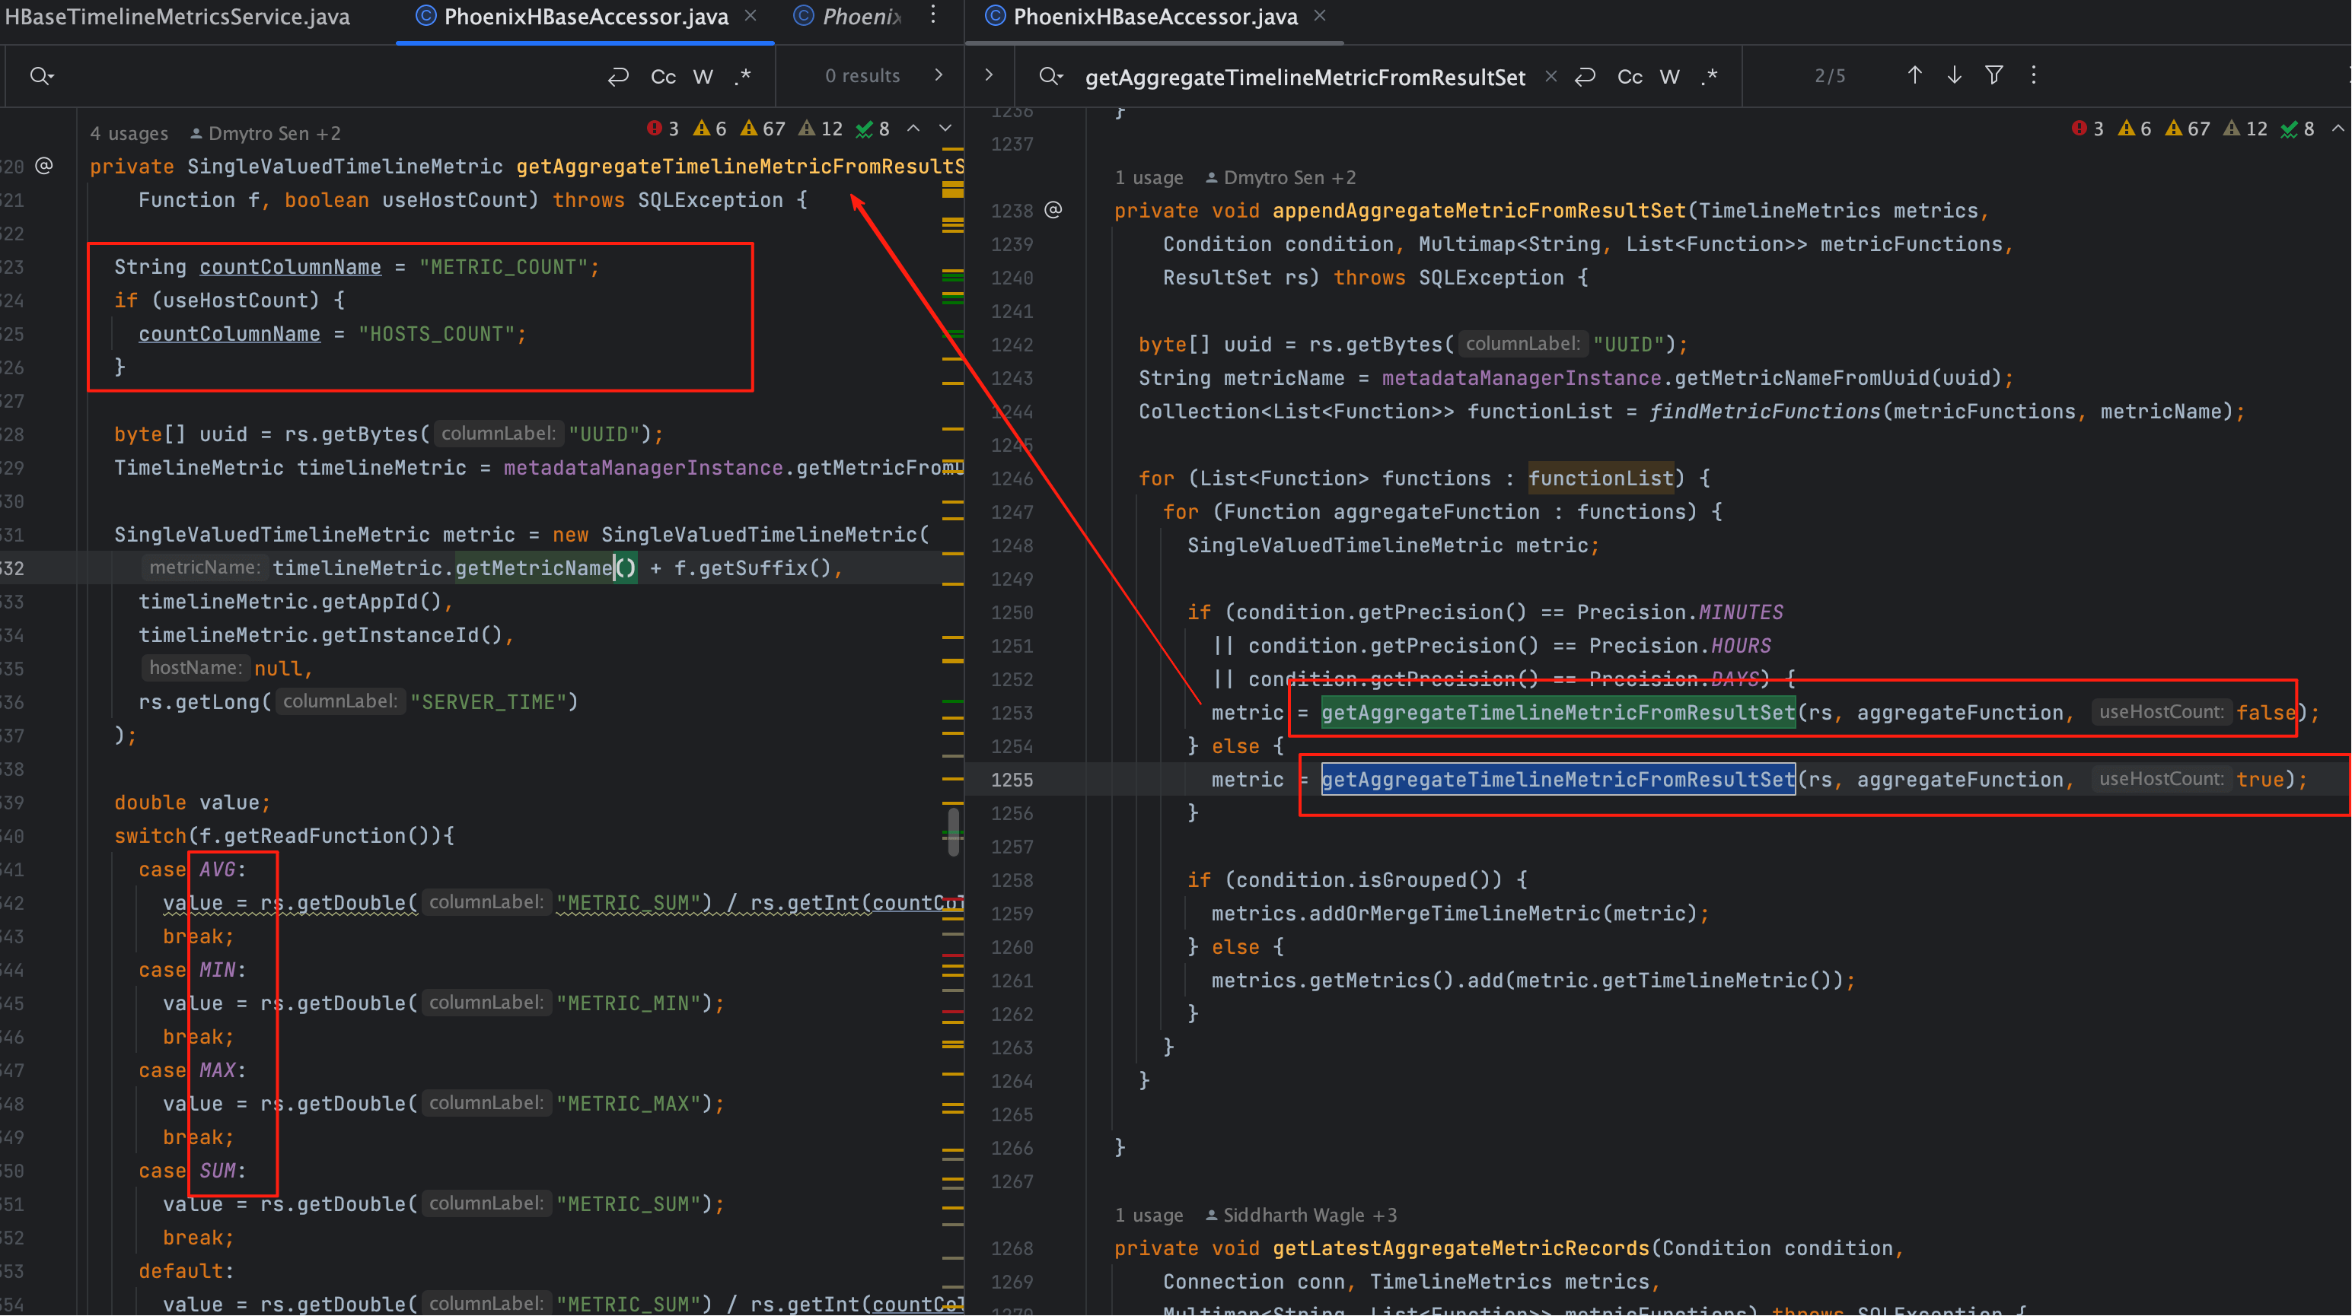Click errors indicator 3 in left editor
Image resolution: width=2352 pixels, height=1316 pixels.
point(663,129)
